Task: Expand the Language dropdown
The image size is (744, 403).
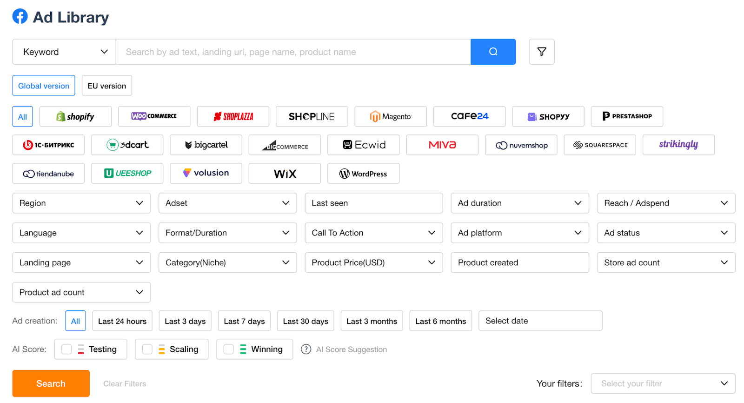Action: click(81, 233)
